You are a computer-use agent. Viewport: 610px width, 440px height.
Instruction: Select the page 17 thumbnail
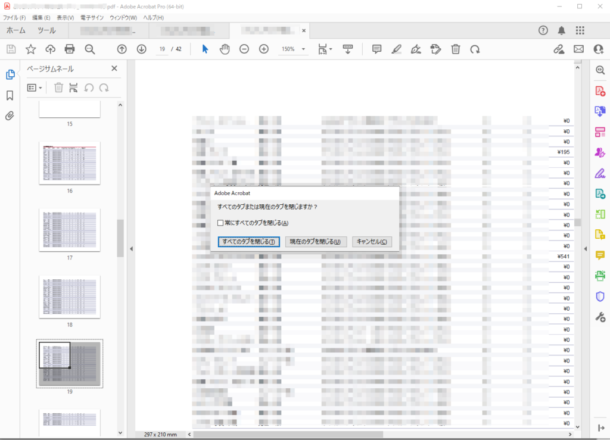[70, 230]
